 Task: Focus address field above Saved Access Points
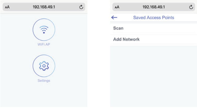coord(153,7)
